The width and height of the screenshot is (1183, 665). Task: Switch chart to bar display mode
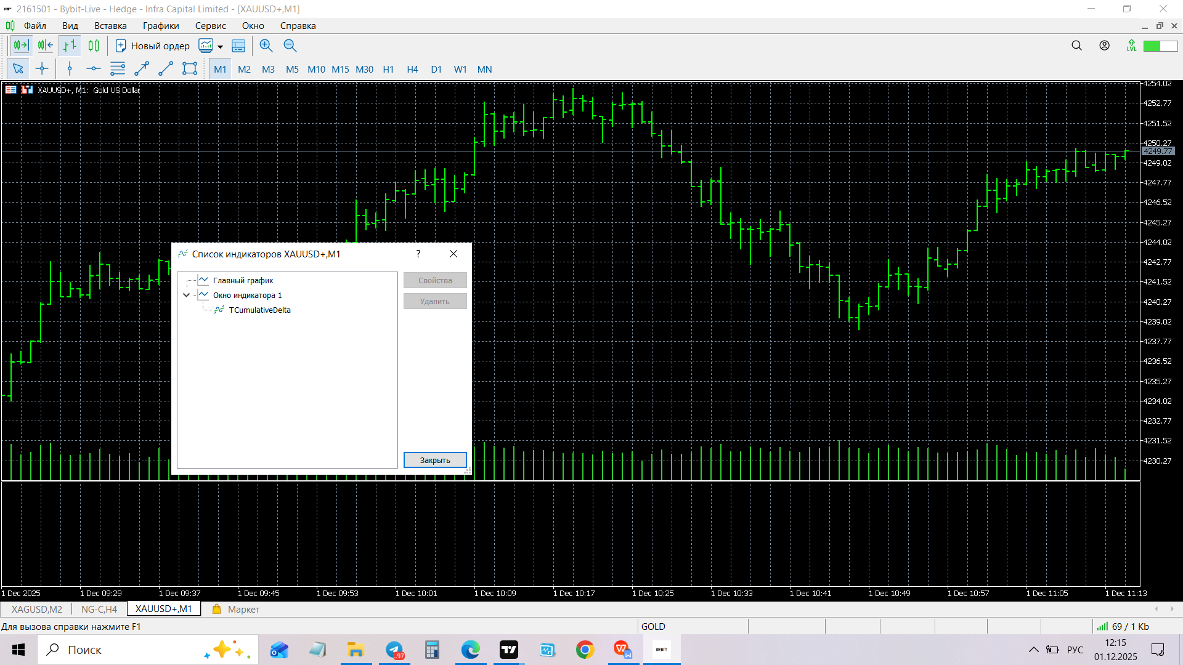[x=70, y=46]
